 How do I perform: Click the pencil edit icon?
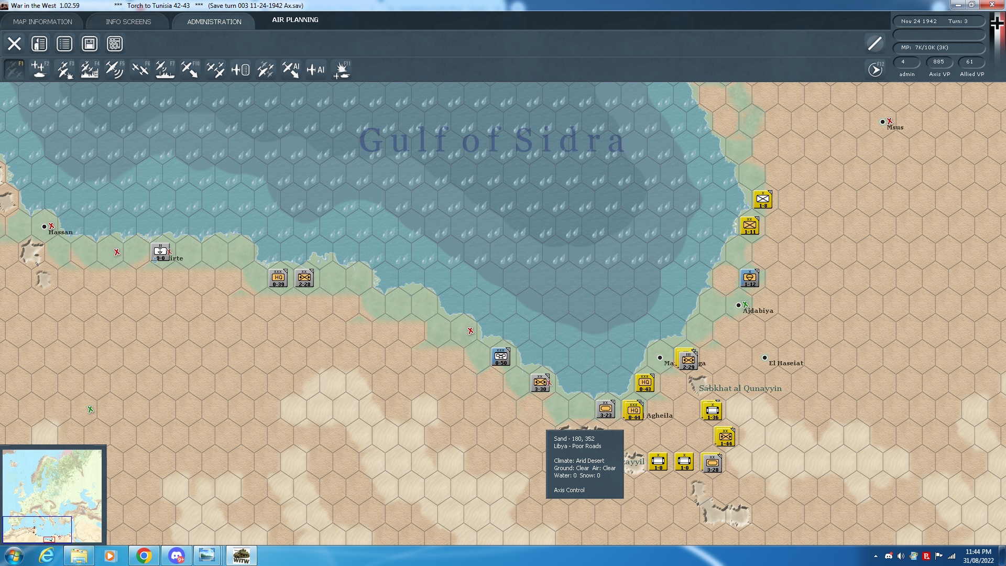[x=874, y=43]
